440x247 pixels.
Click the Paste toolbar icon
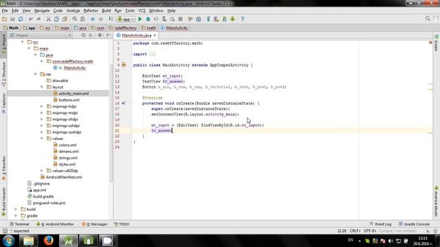click(x=65, y=19)
